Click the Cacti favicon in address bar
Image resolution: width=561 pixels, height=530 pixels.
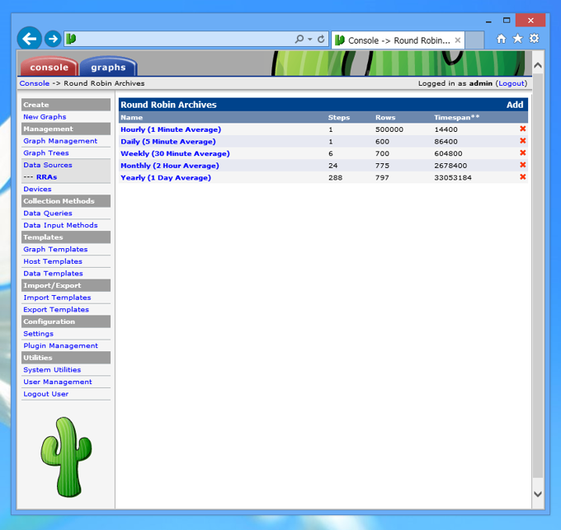(x=71, y=39)
